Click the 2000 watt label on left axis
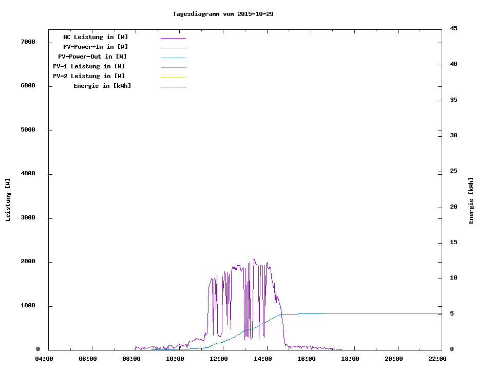This screenshot has width=493, height=370. pos(28,262)
